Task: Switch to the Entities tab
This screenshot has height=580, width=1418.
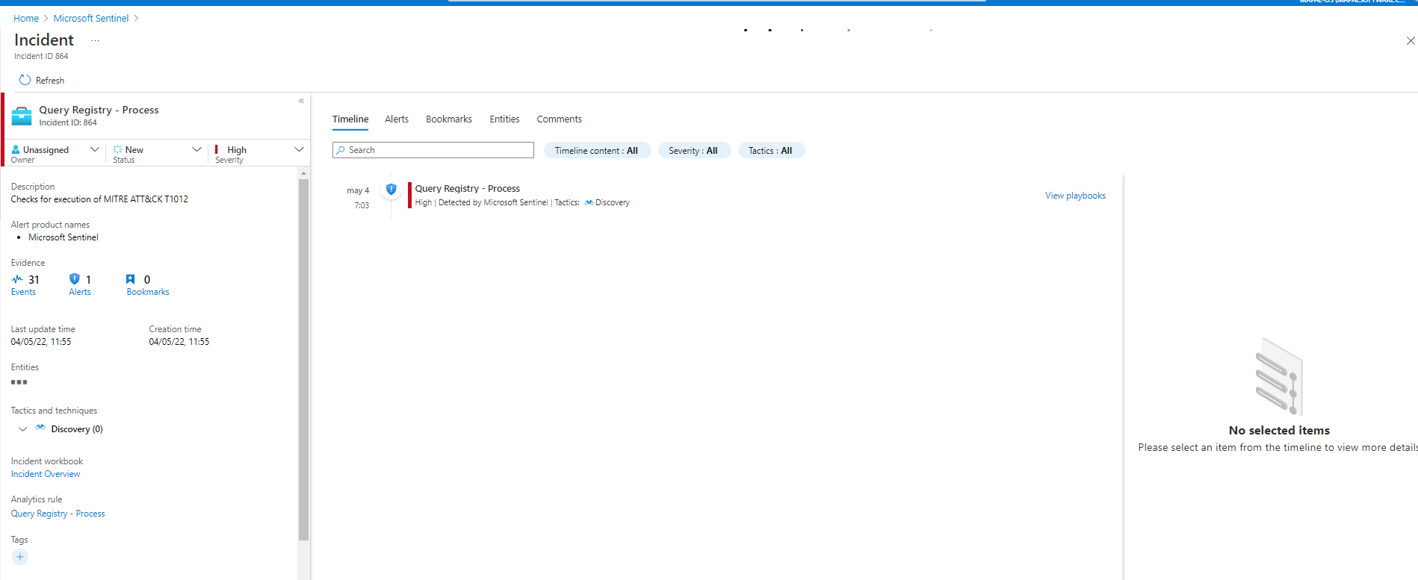Action: (504, 119)
